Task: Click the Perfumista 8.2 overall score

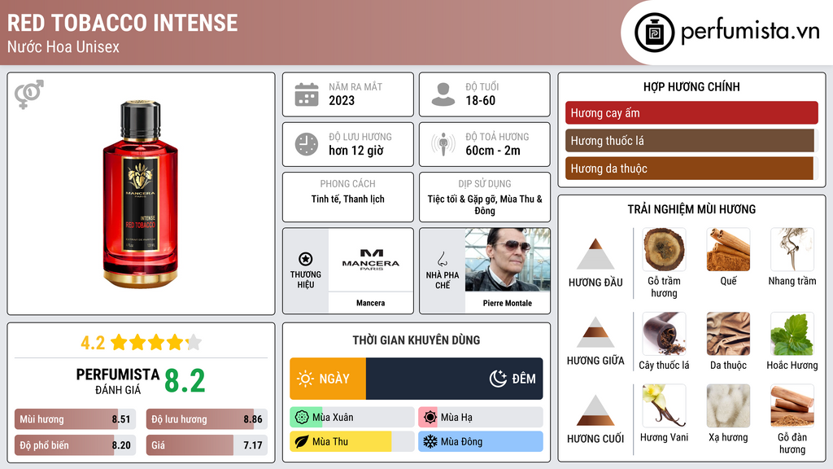Action: pos(185,381)
